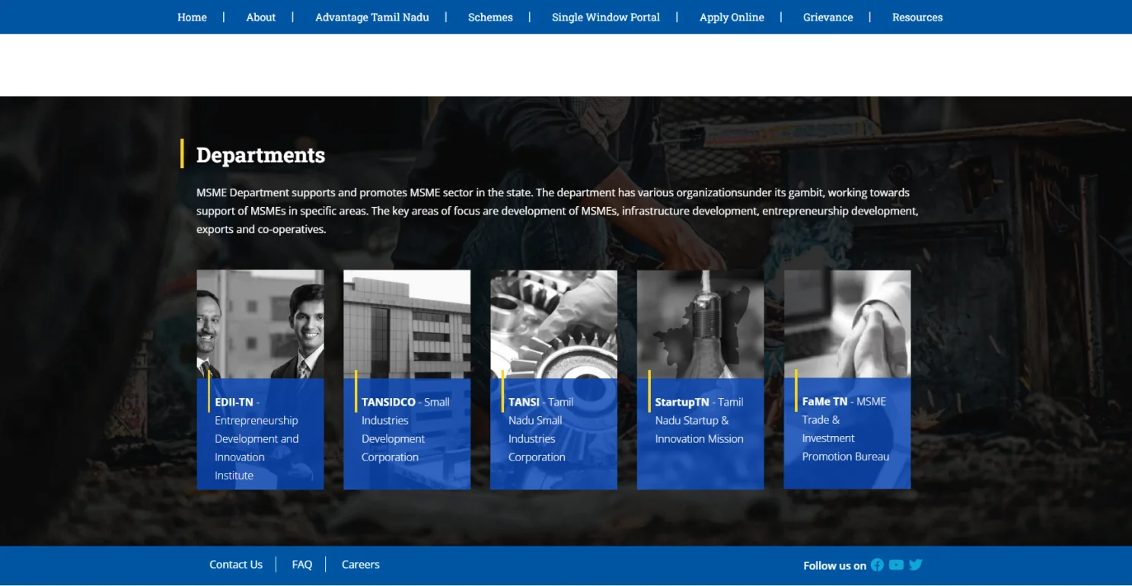Image resolution: width=1132 pixels, height=586 pixels.
Task: Click StartupTN Startup & Innovation Mission label
Action: (700, 420)
